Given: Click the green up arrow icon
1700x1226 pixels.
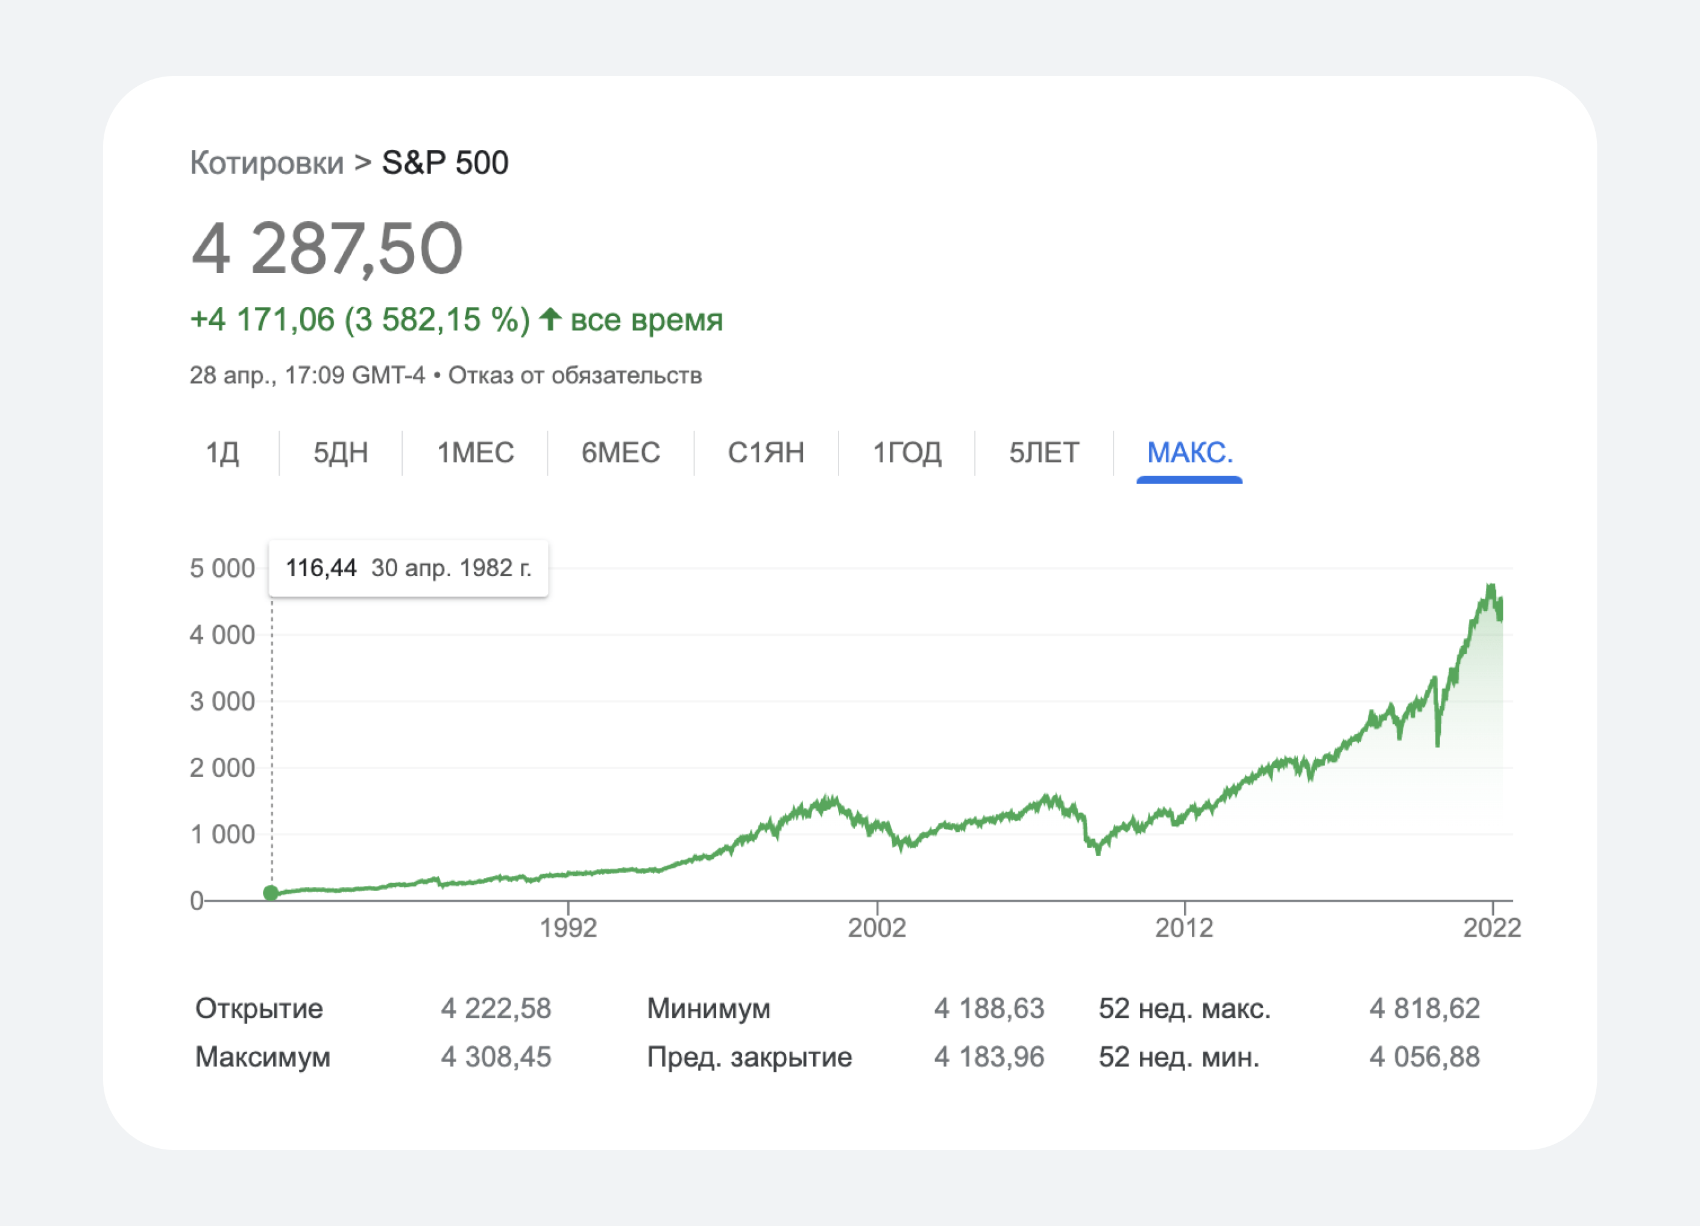Looking at the screenshot, I should [x=550, y=319].
